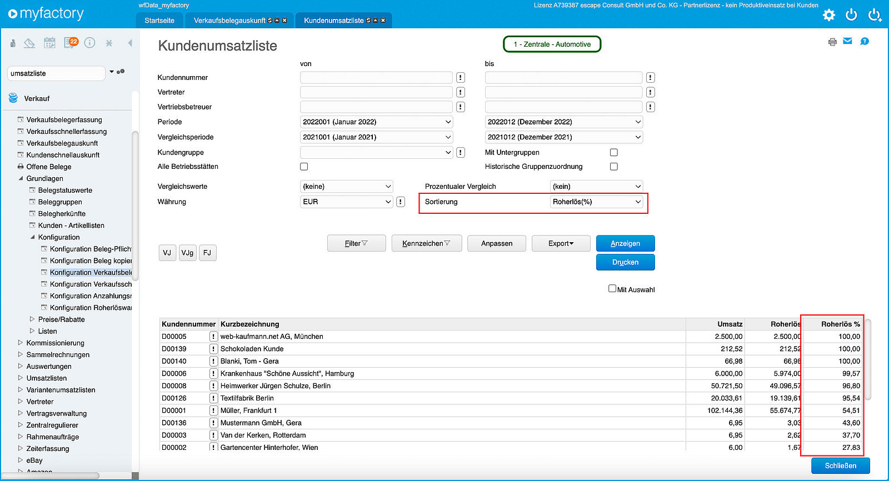Image resolution: width=889 pixels, height=481 pixels.
Task: Click the up-arrow icon on the Verkaufsbelegauskunft tab
Action: coord(277,21)
